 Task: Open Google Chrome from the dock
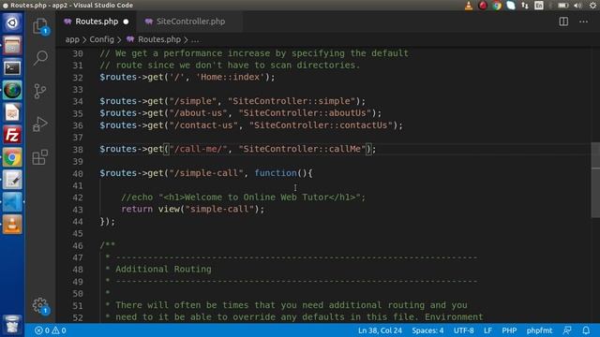pyautogui.click(x=12, y=157)
